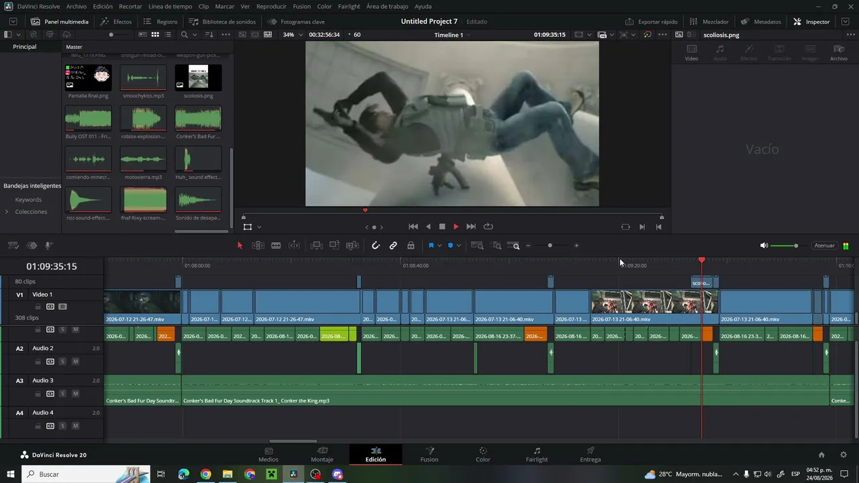Screen dimensions: 859x483
Task: Open the Área de trabajo menu
Action: 387,6
